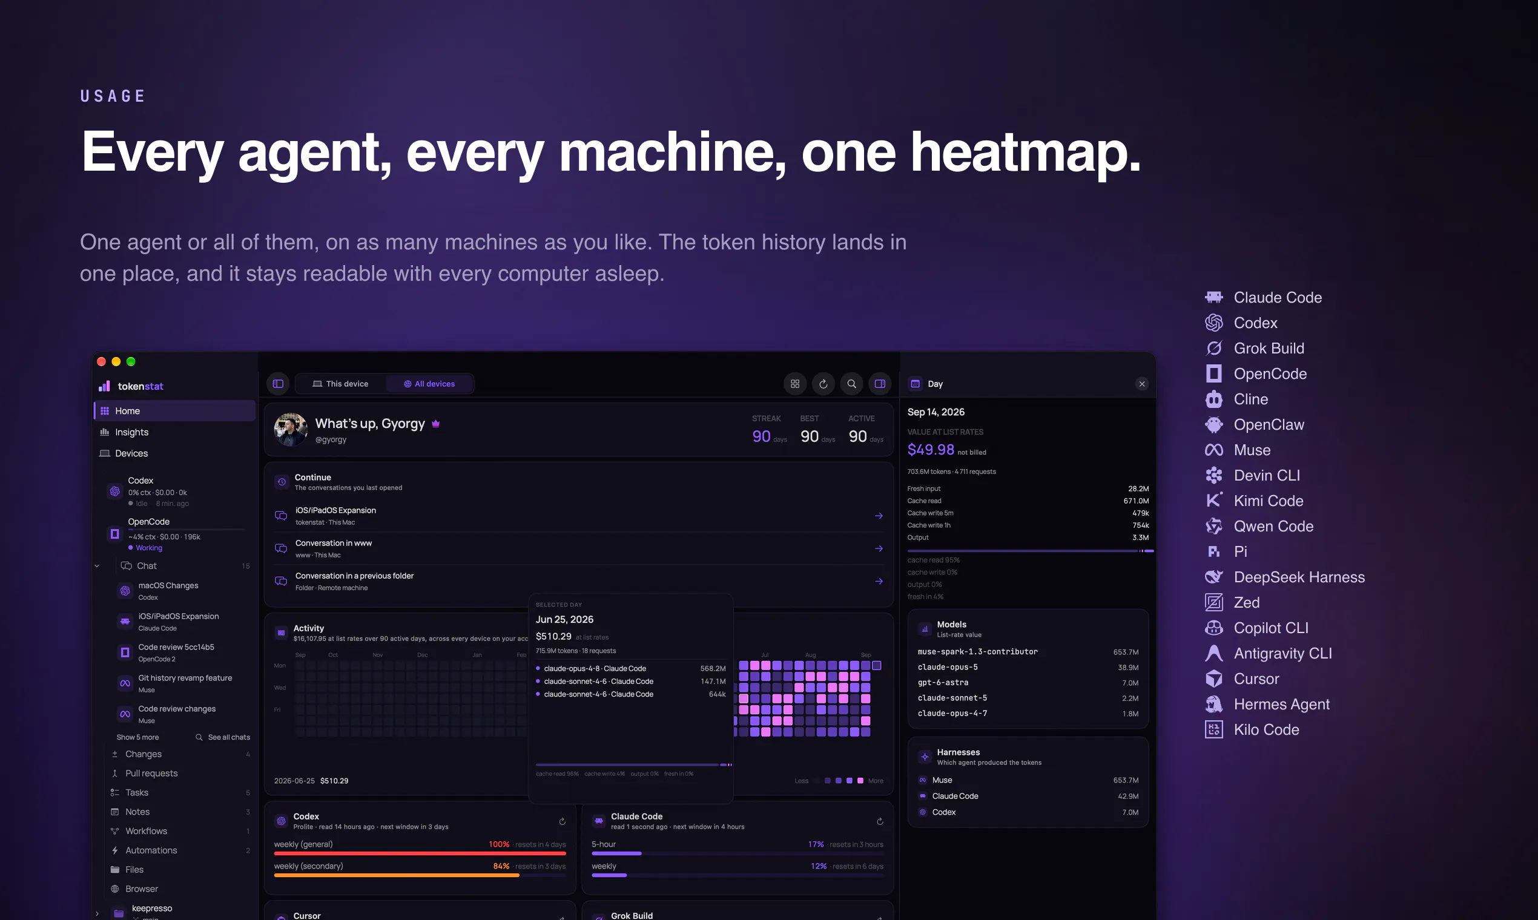Click the Day panel calendar icon
This screenshot has width=1538, height=920.
coord(916,384)
